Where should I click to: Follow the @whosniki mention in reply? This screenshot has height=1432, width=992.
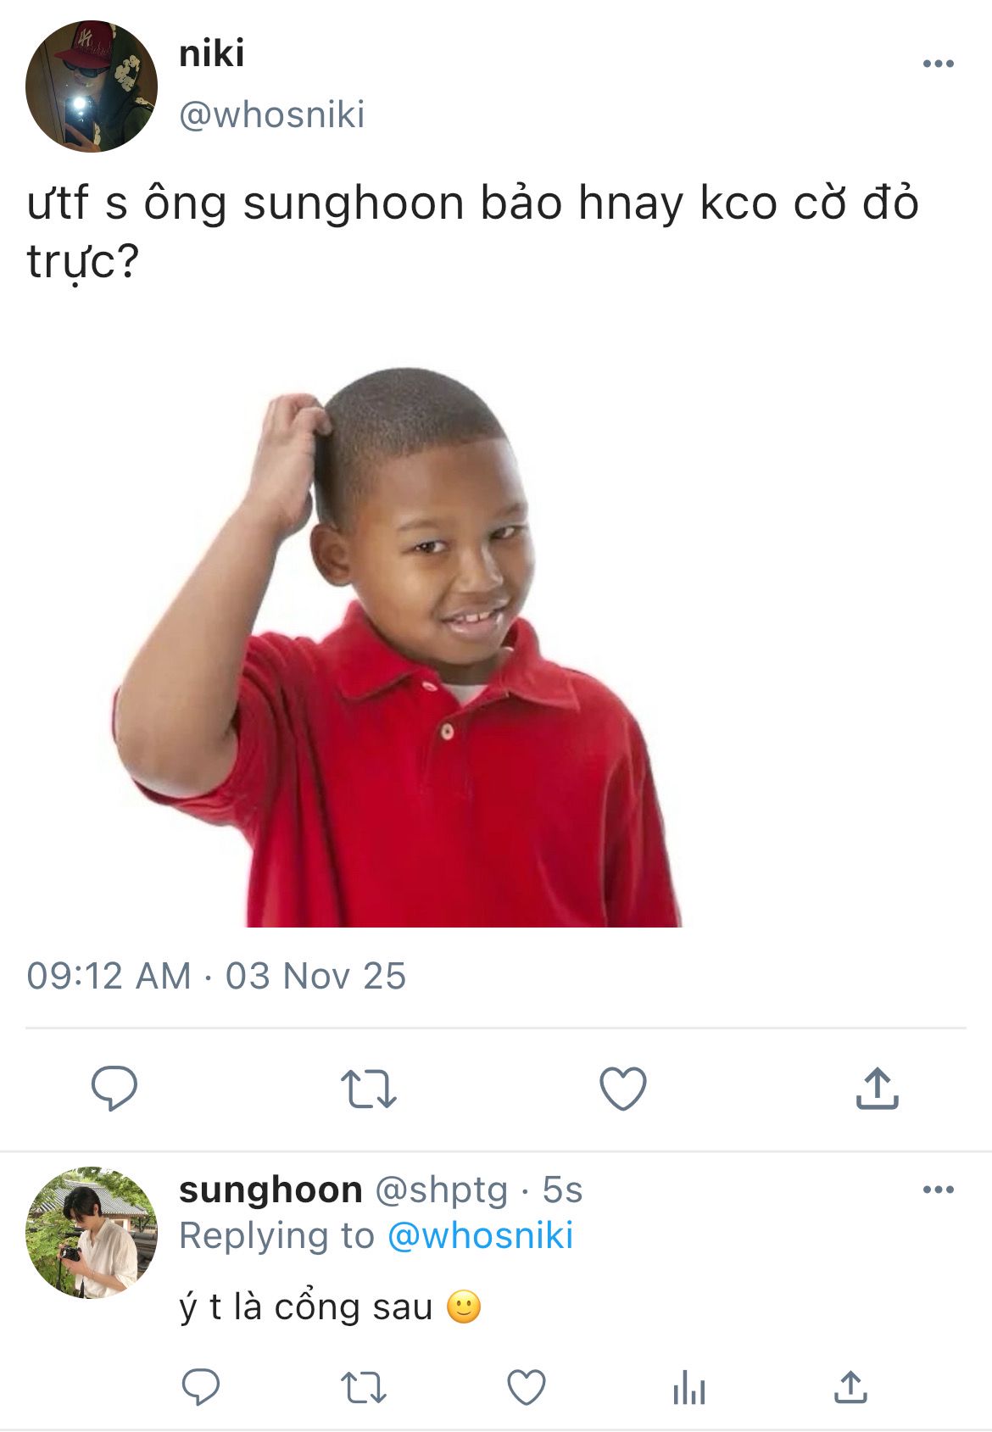point(480,1235)
